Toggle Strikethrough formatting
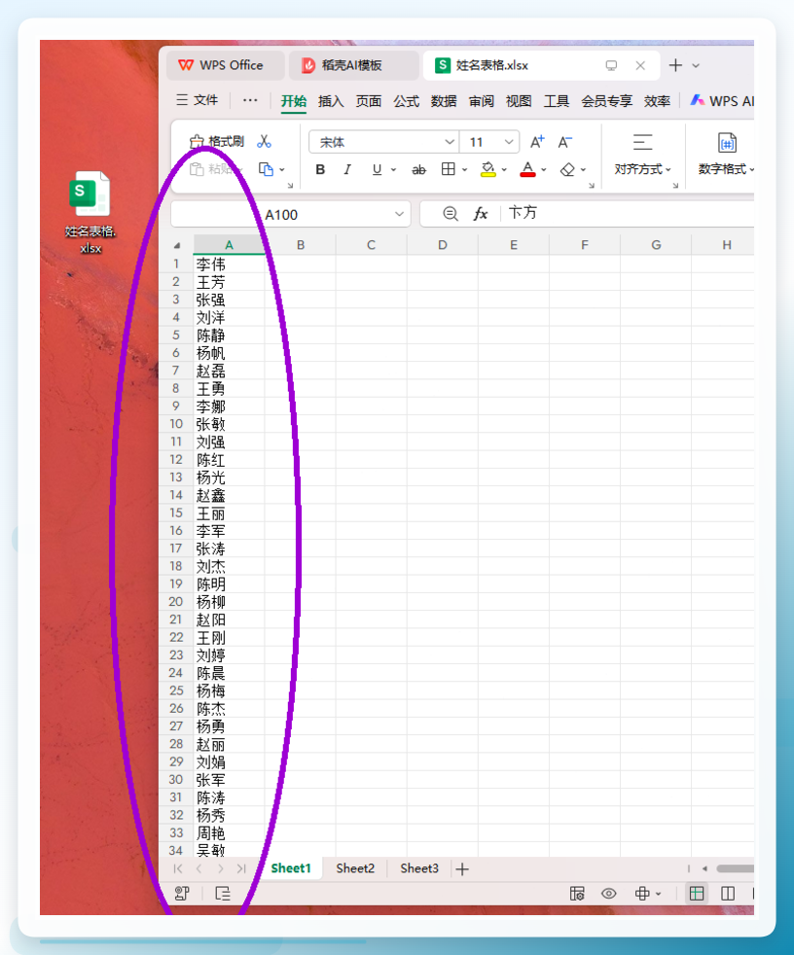The height and width of the screenshot is (955, 794). (418, 170)
